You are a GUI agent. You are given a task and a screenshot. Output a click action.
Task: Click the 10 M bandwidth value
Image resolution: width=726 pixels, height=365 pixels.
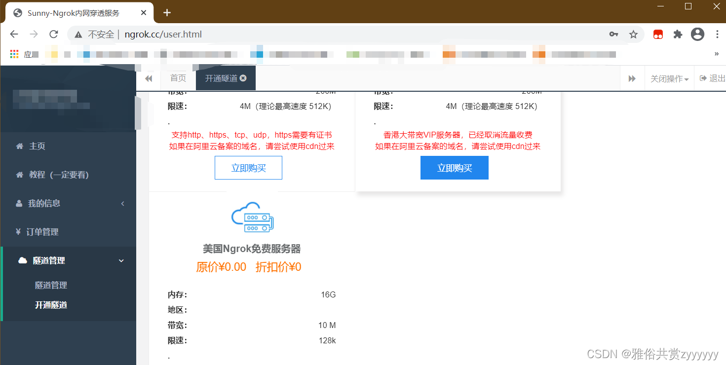327,326
